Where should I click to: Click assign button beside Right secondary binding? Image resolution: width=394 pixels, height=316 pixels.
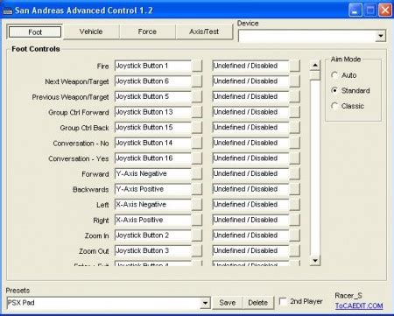(295, 220)
